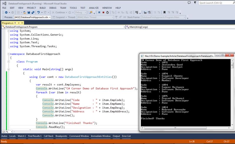Open the ANALYZE menu

pos(93,8)
